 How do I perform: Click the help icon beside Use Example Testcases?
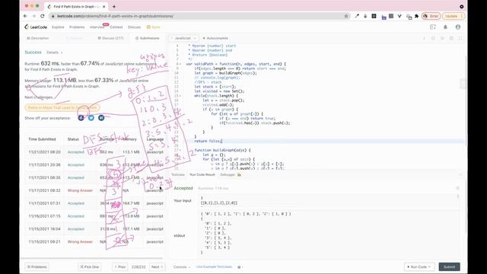[x=240, y=267]
